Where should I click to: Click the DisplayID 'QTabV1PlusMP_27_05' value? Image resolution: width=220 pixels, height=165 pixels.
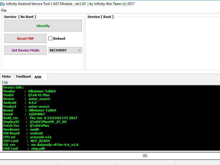tap(48, 122)
